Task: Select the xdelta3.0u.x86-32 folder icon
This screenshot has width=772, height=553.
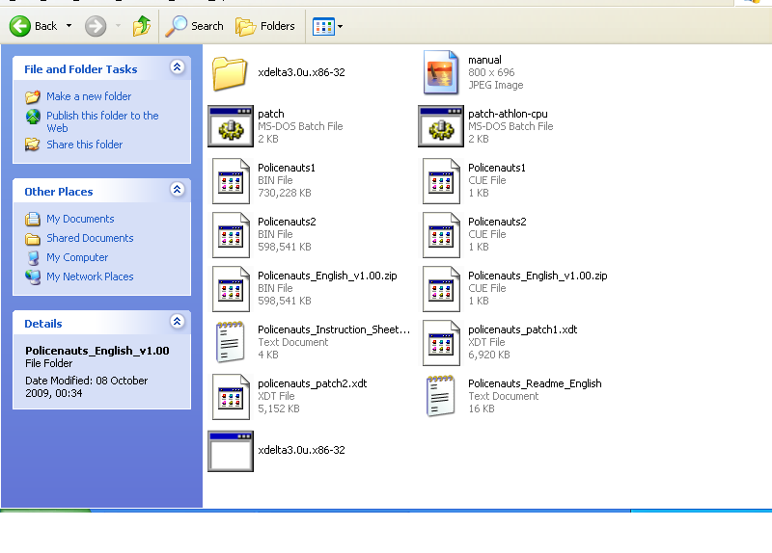Action: coord(230,73)
